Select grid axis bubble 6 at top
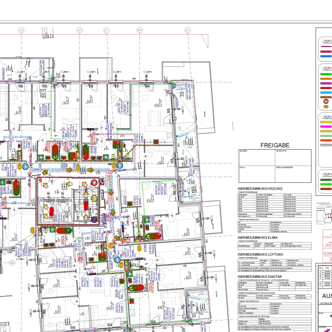Viewport: 332px width, 332px height. point(80,30)
